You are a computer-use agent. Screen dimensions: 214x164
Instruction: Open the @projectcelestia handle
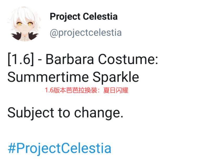(x=86, y=33)
